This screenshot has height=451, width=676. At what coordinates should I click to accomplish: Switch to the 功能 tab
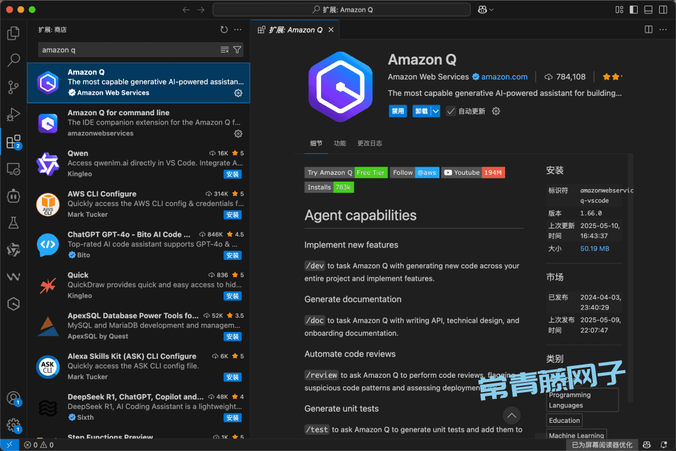339,143
